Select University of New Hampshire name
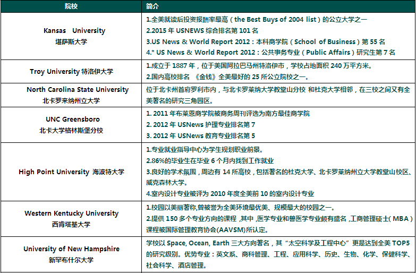Image resolution: width=416 pixels, height=273 pixels. 71,249
